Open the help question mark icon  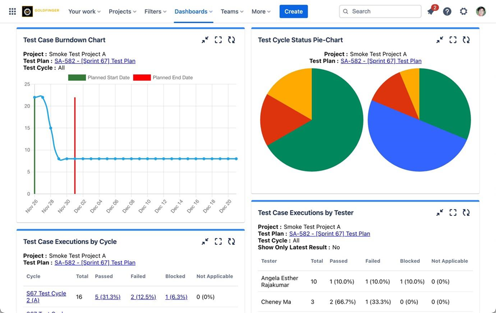[x=447, y=12]
